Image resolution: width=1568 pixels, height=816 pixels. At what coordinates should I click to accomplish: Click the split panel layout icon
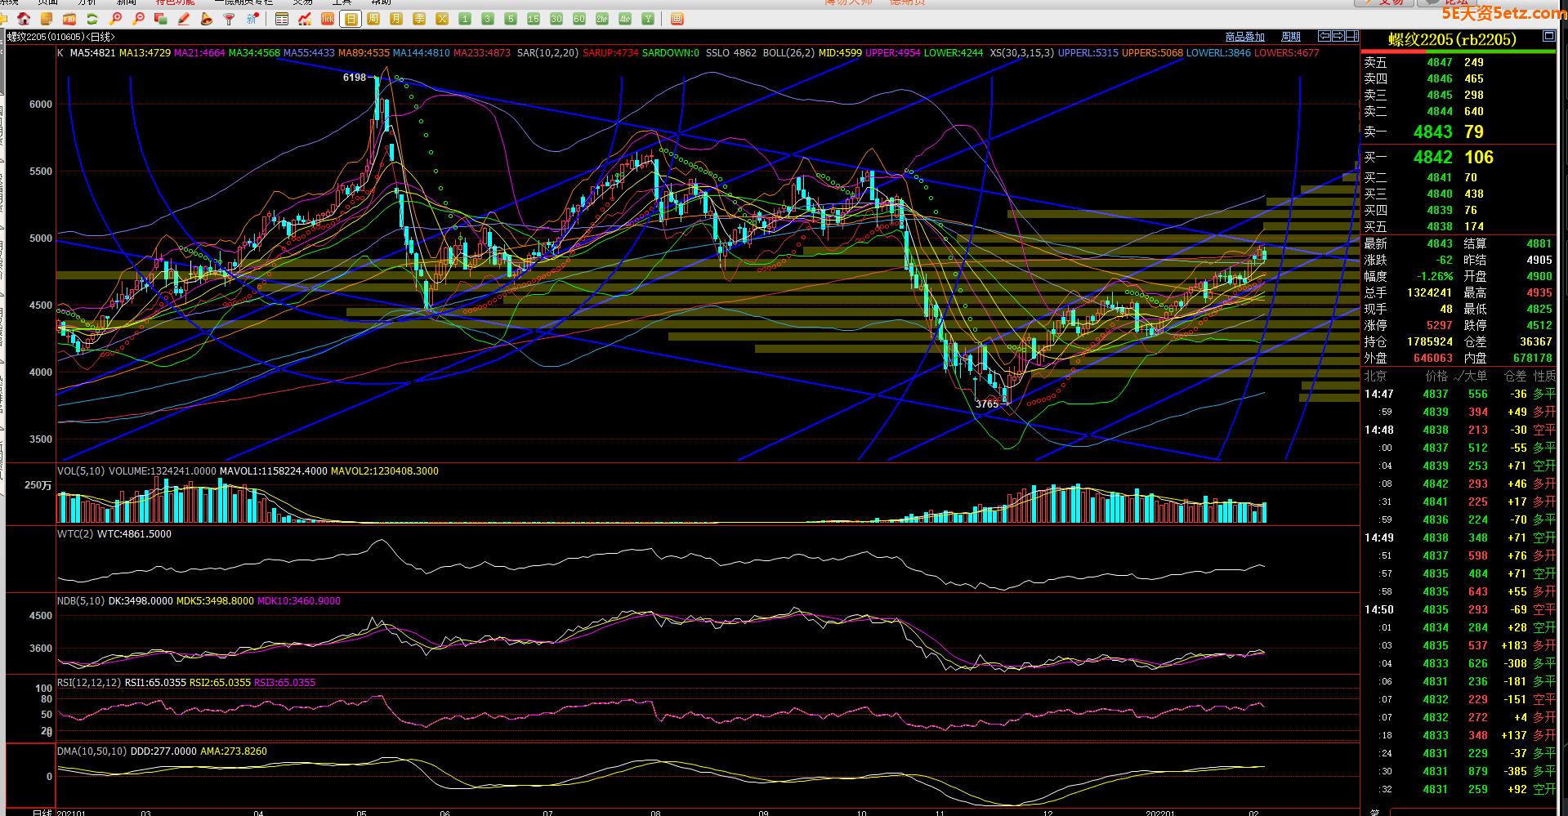point(1352,36)
